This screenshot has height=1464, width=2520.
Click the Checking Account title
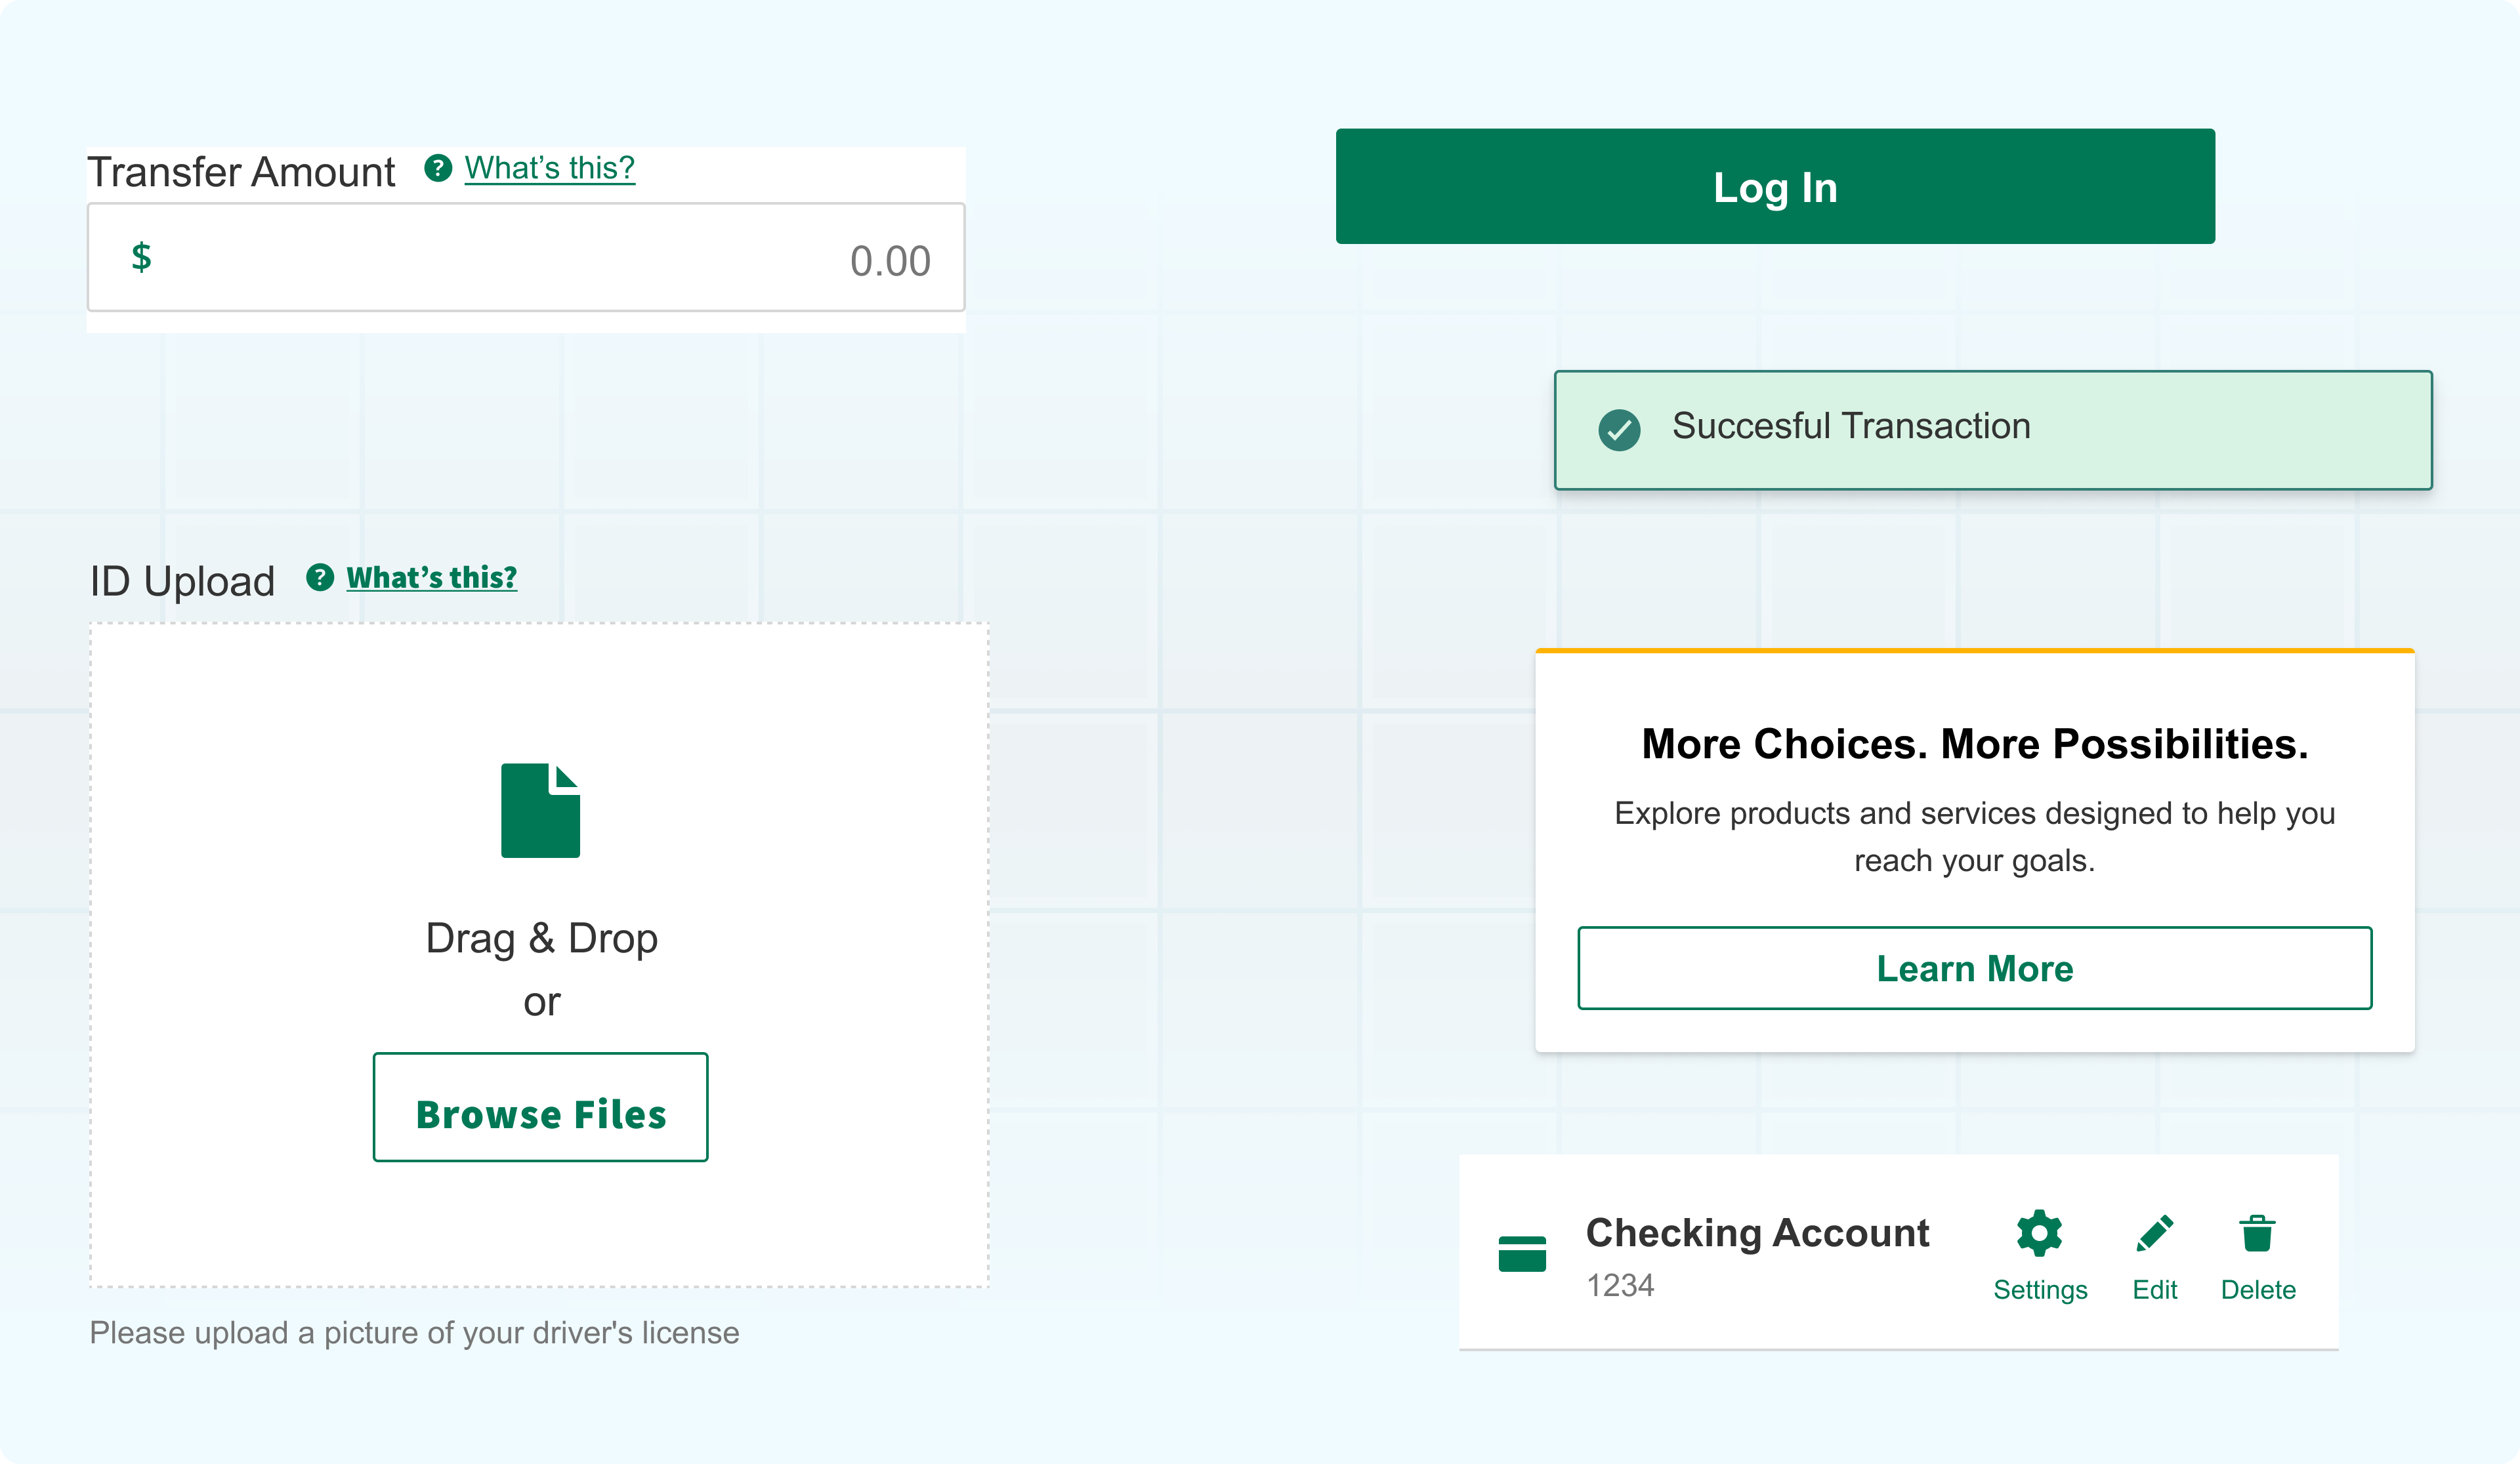point(1756,1233)
